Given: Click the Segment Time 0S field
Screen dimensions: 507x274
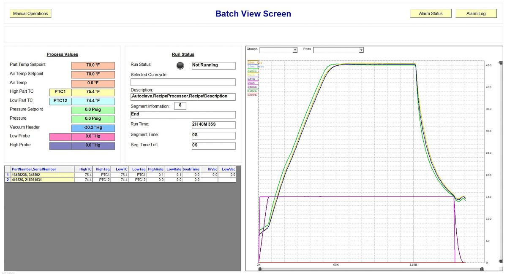Looking at the screenshot, I should click(x=213, y=136).
